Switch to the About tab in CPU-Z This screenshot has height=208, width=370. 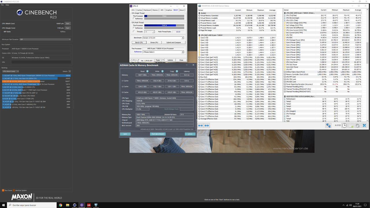(x=182, y=10)
